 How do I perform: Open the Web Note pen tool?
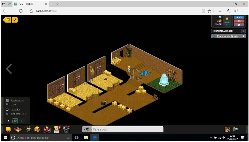228,11
